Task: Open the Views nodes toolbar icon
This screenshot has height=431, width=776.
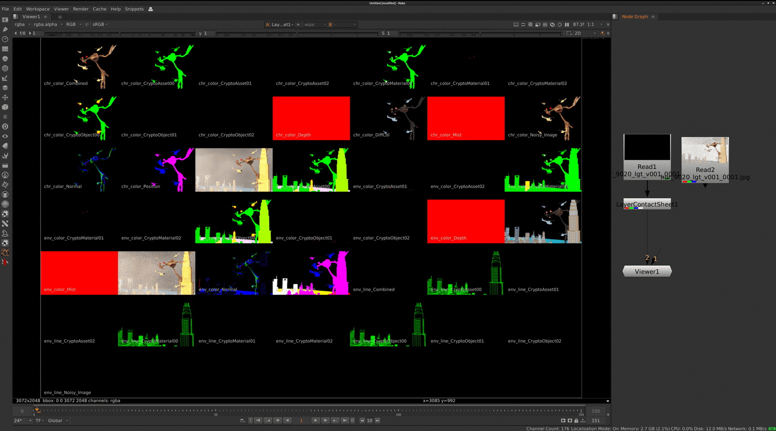Action: coord(5,136)
